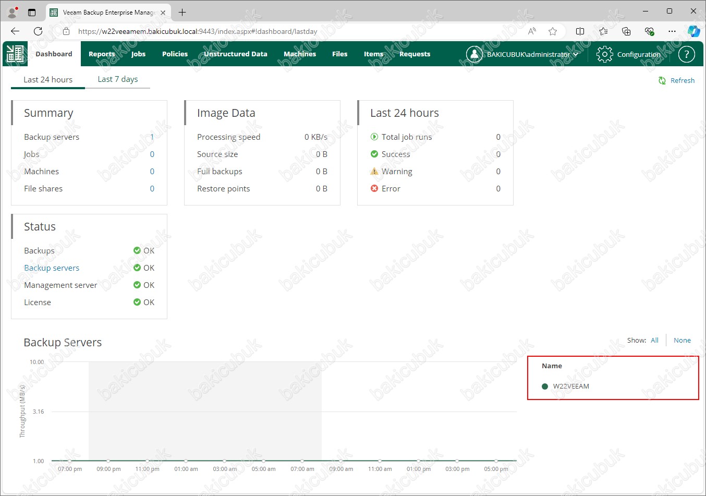
Task: Select the Last 24 hours view
Action: [48, 79]
